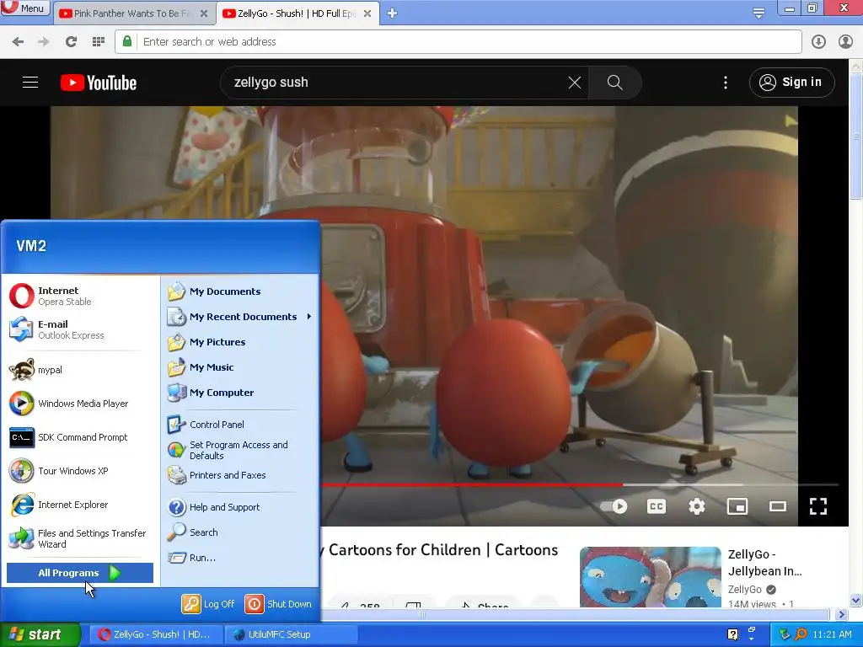Image resolution: width=863 pixels, height=647 pixels.
Task: Focus the browser address bar
Action: tap(458, 42)
